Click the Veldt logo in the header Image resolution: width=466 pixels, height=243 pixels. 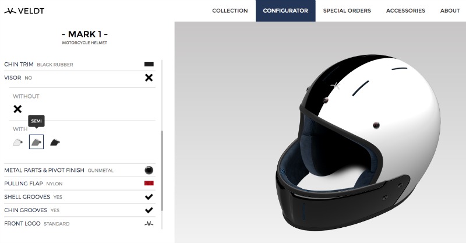click(x=24, y=11)
